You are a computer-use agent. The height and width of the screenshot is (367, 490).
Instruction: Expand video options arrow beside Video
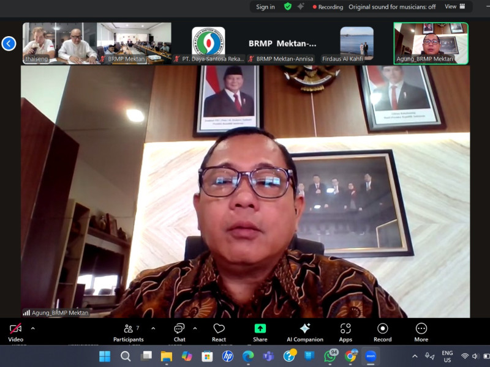point(32,328)
